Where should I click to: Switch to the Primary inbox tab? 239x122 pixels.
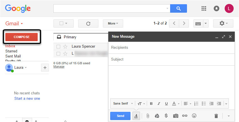pyautogui.click(x=70, y=37)
